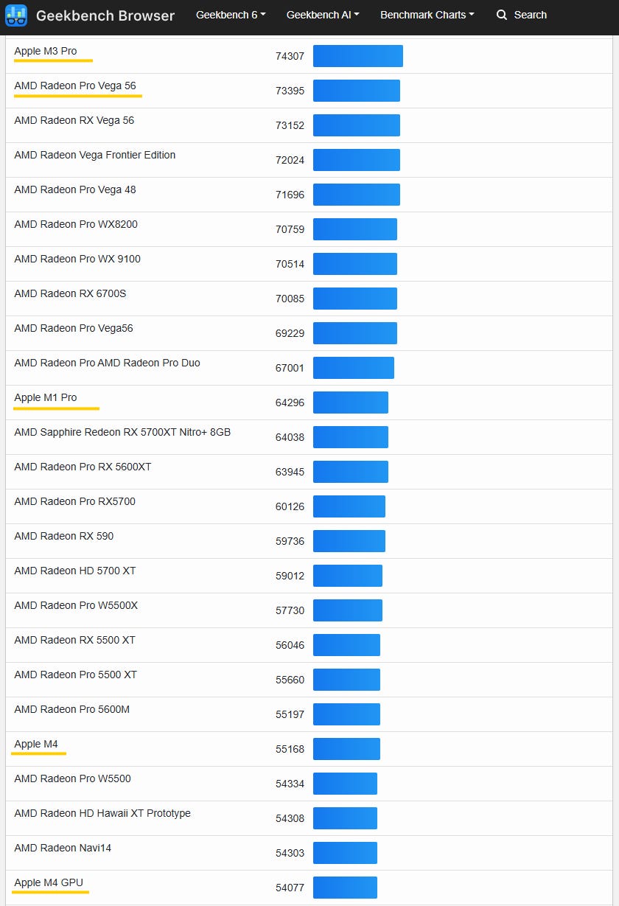619x906 pixels.
Task: Click the AMD Radeon RX 6700S name
Action: click(70, 294)
